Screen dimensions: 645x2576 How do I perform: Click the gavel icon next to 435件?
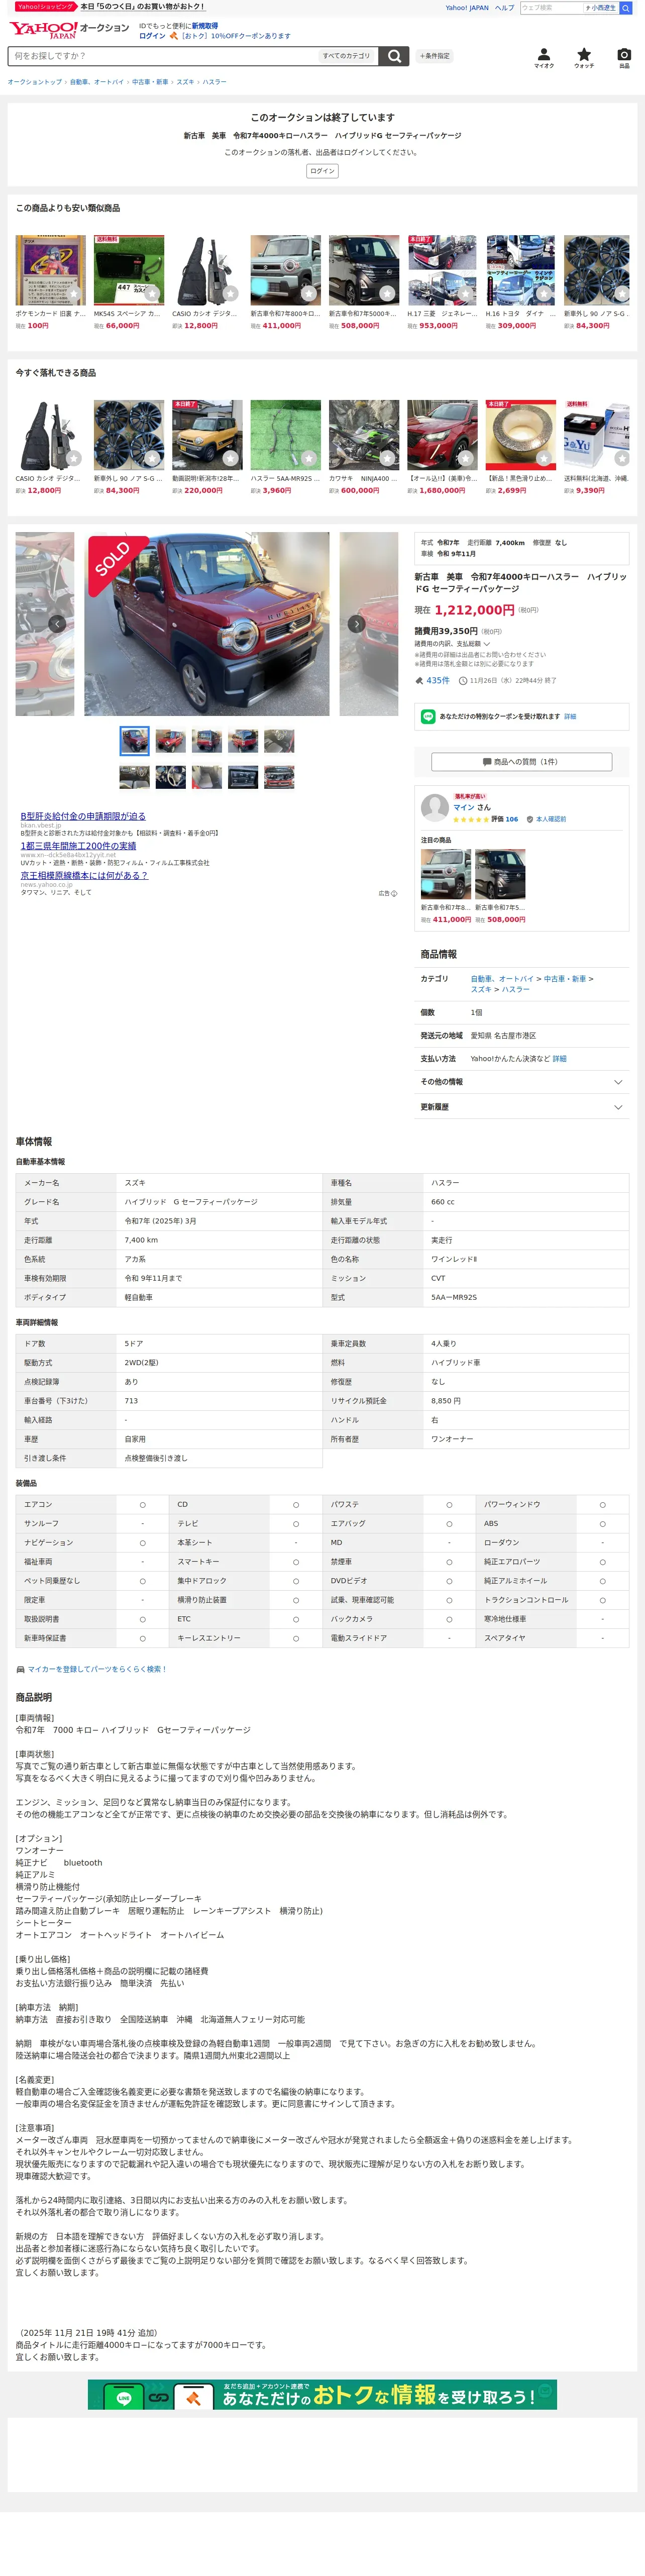coord(419,680)
